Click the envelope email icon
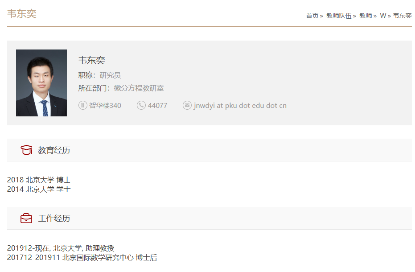 pos(187,105)
